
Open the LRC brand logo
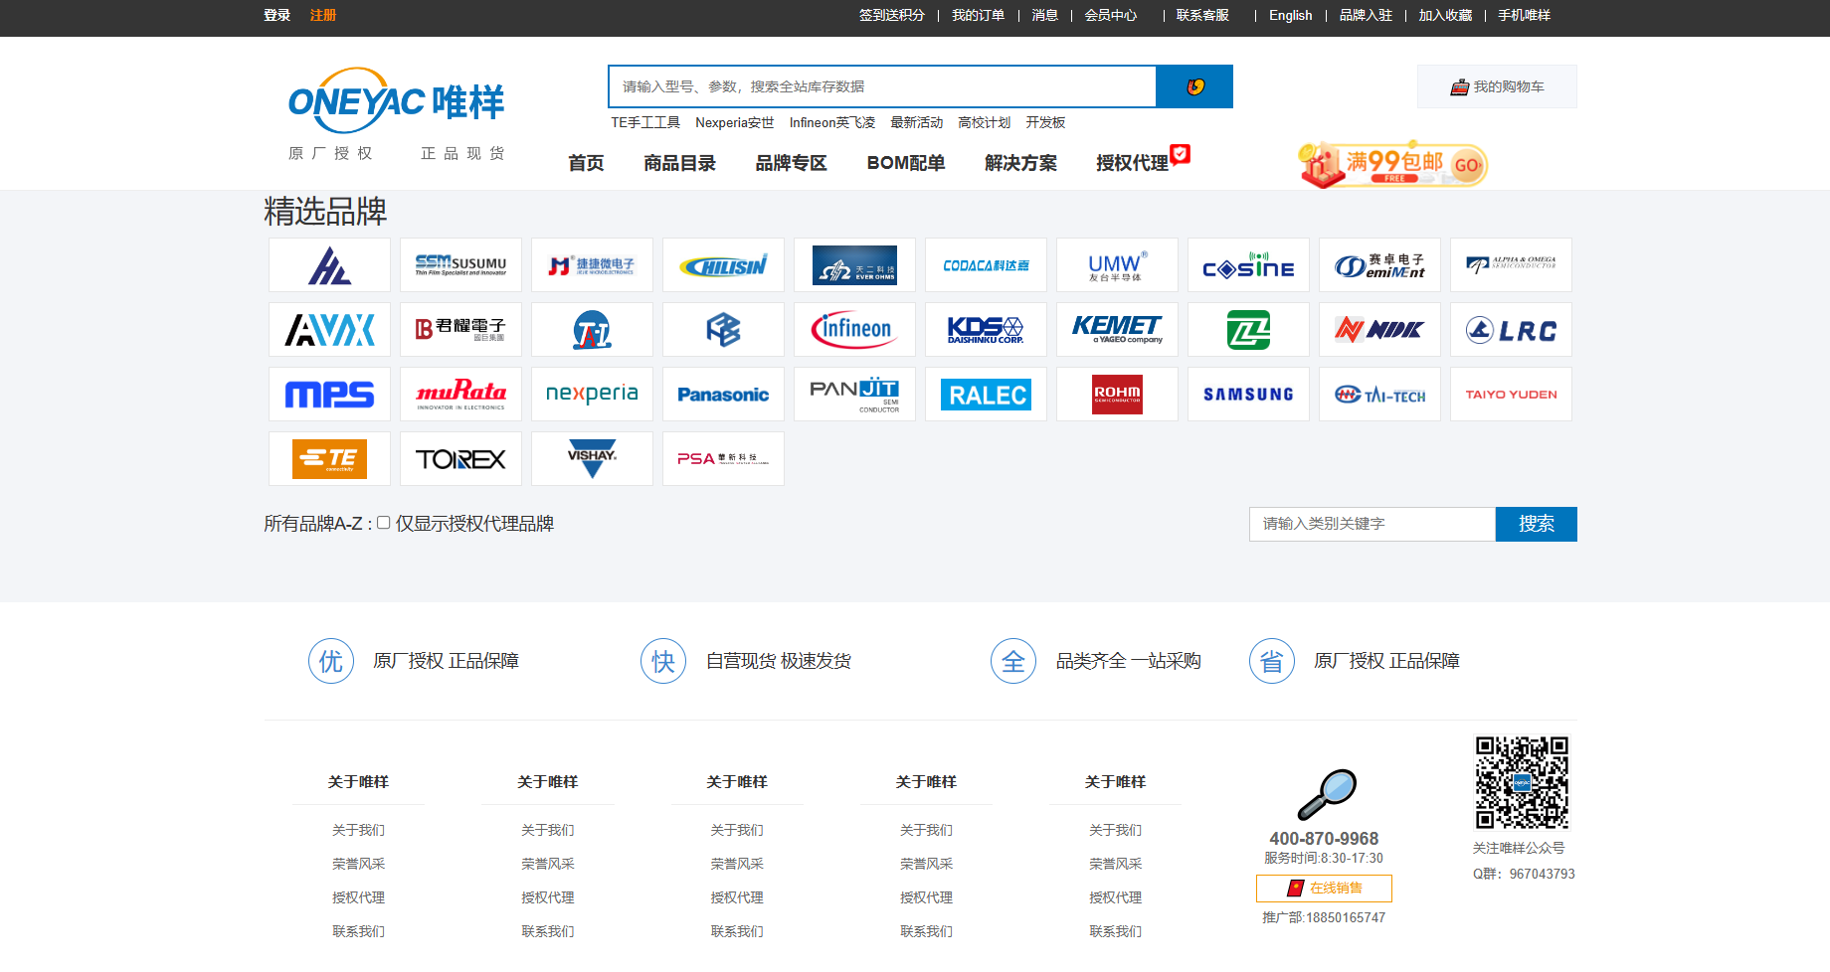click(x=1511, y=329)
